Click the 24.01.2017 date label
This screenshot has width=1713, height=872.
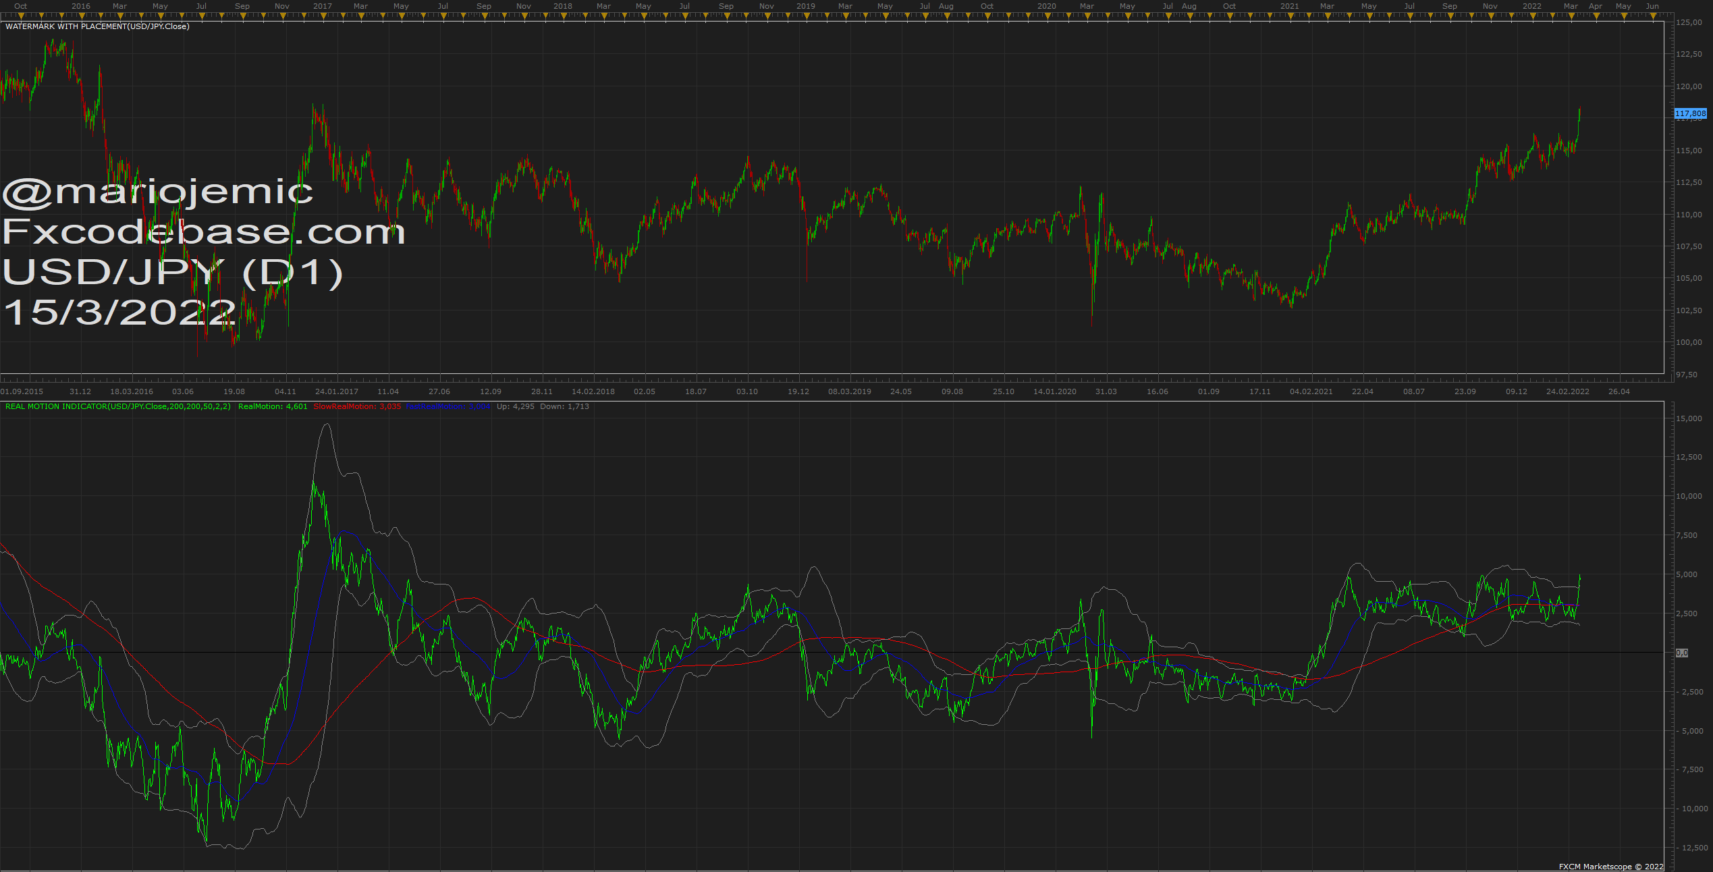click(337, 391)
